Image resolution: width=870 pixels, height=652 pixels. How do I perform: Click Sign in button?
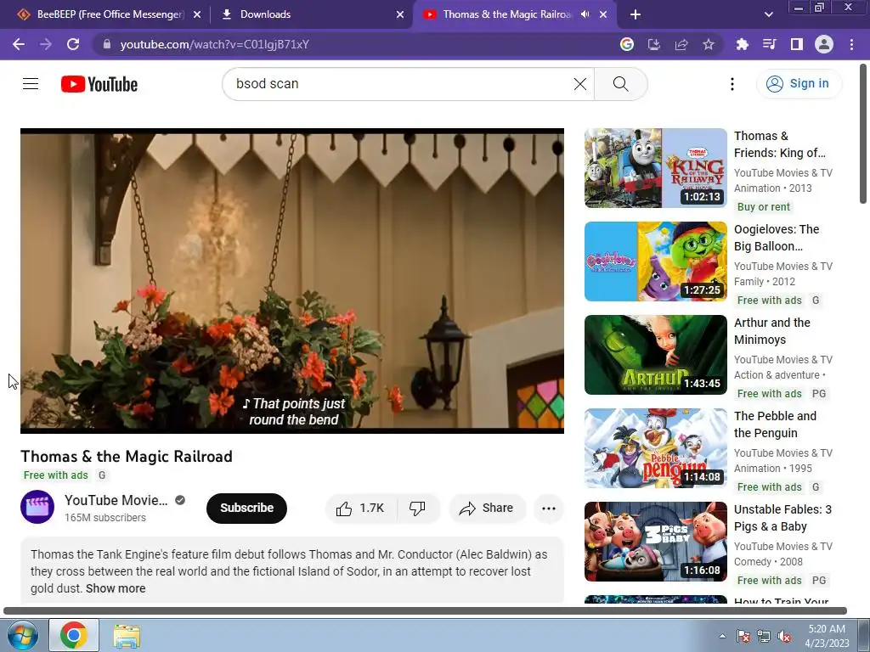[x=799, y=84]
